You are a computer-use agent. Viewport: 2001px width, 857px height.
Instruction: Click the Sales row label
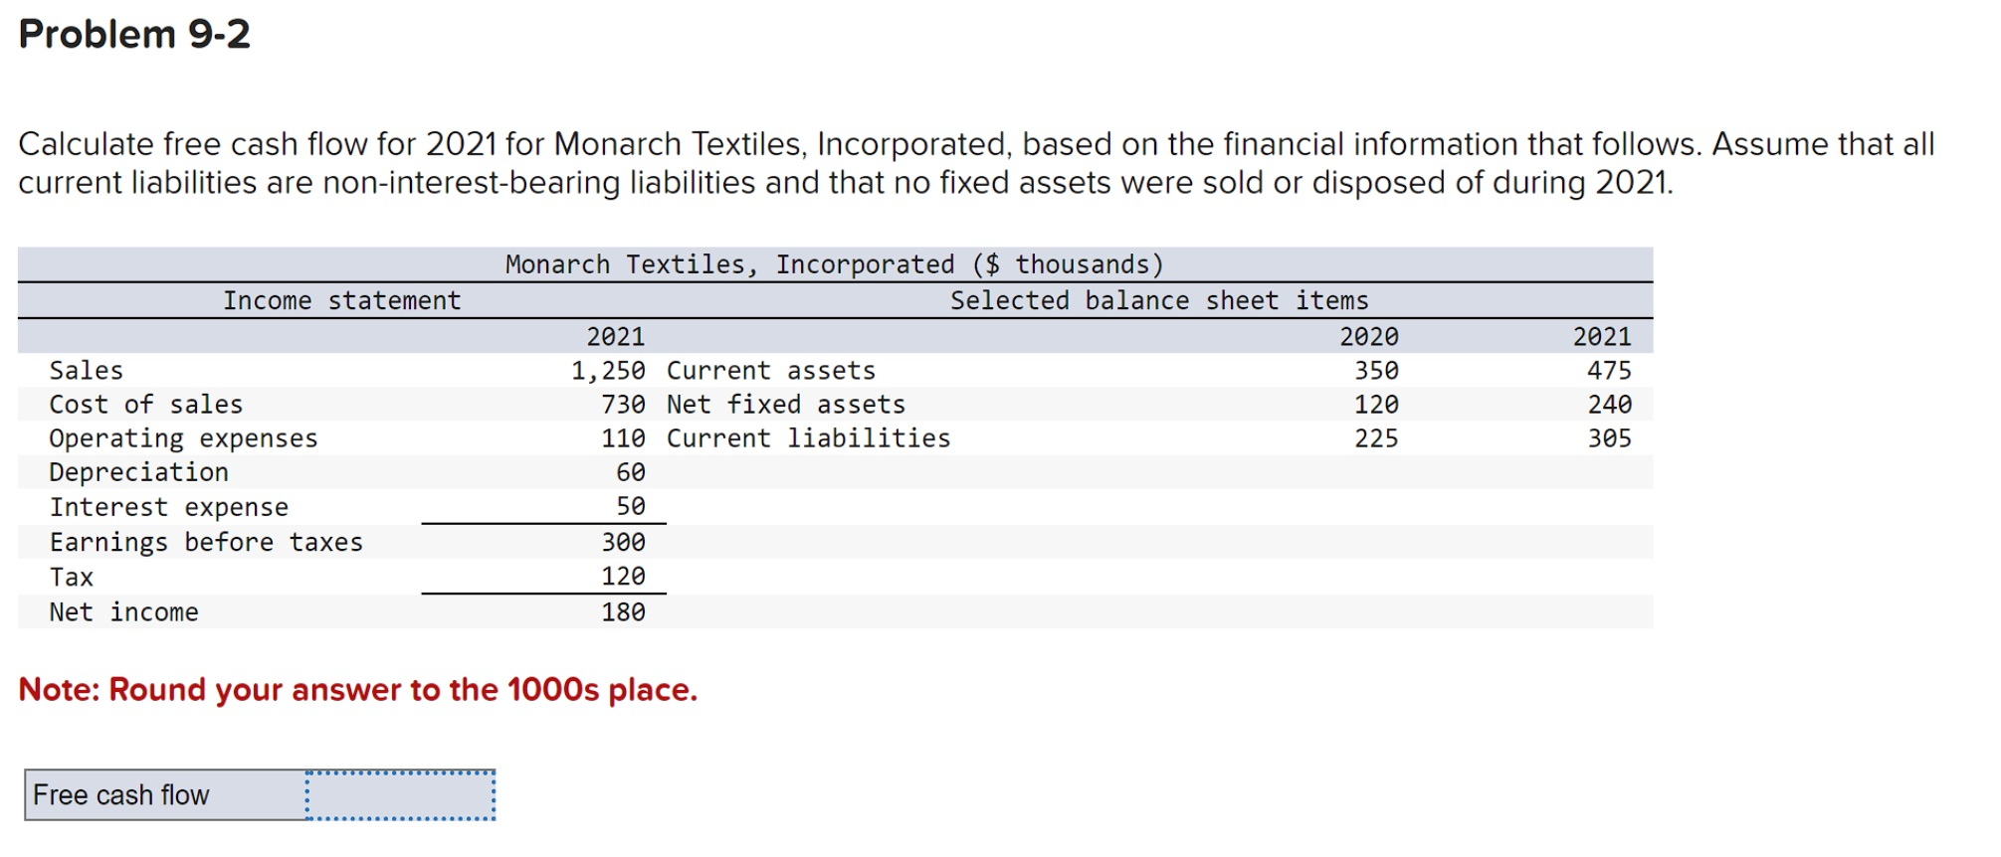[x=85, y=370]
